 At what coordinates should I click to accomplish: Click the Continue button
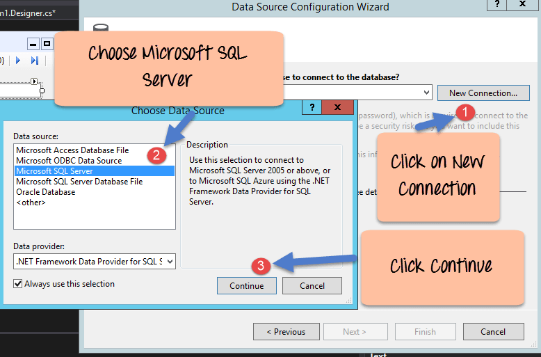click(x=247, y=286)
